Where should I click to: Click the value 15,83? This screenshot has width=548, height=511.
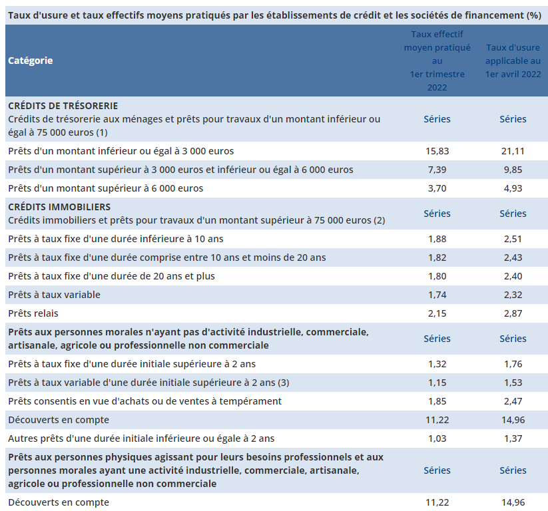(x=437, y=151)
